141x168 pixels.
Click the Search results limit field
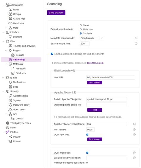(x=84, y=43)
